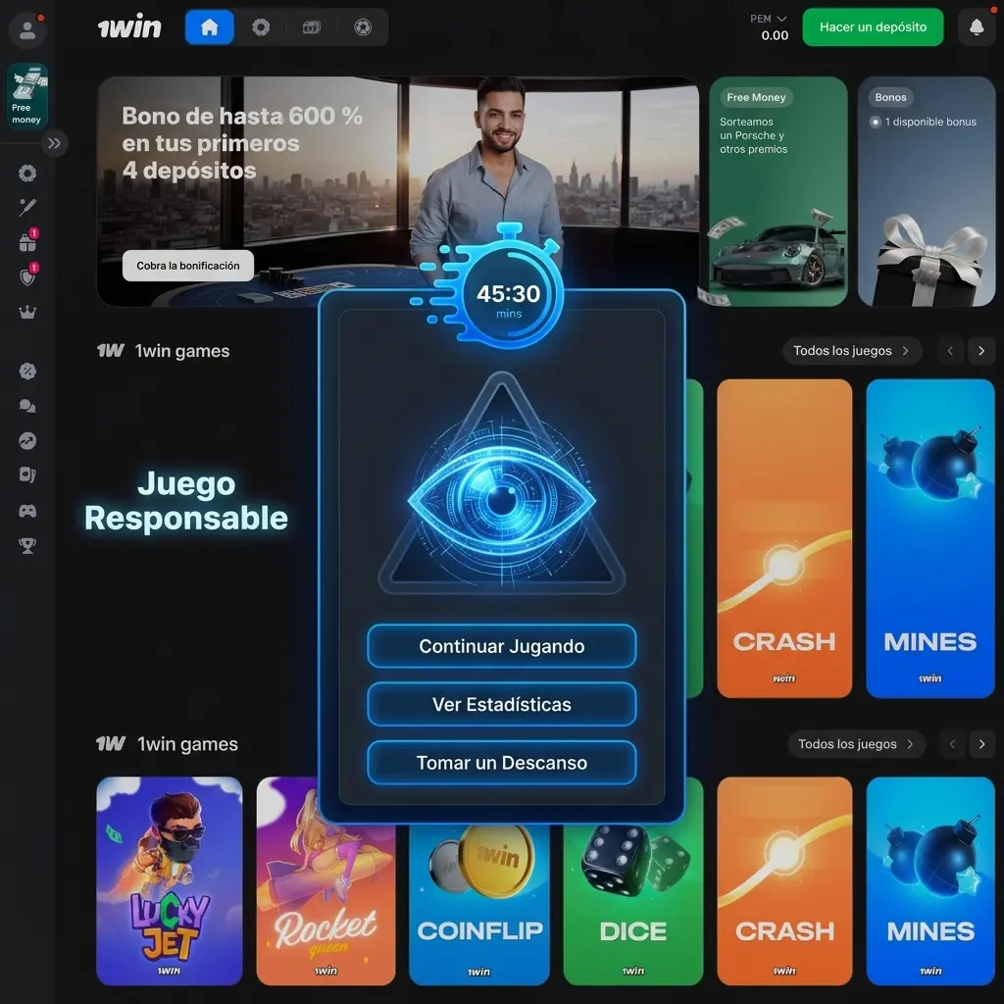
Task: Click next arrow in lower games row
Action: [982, 744]
